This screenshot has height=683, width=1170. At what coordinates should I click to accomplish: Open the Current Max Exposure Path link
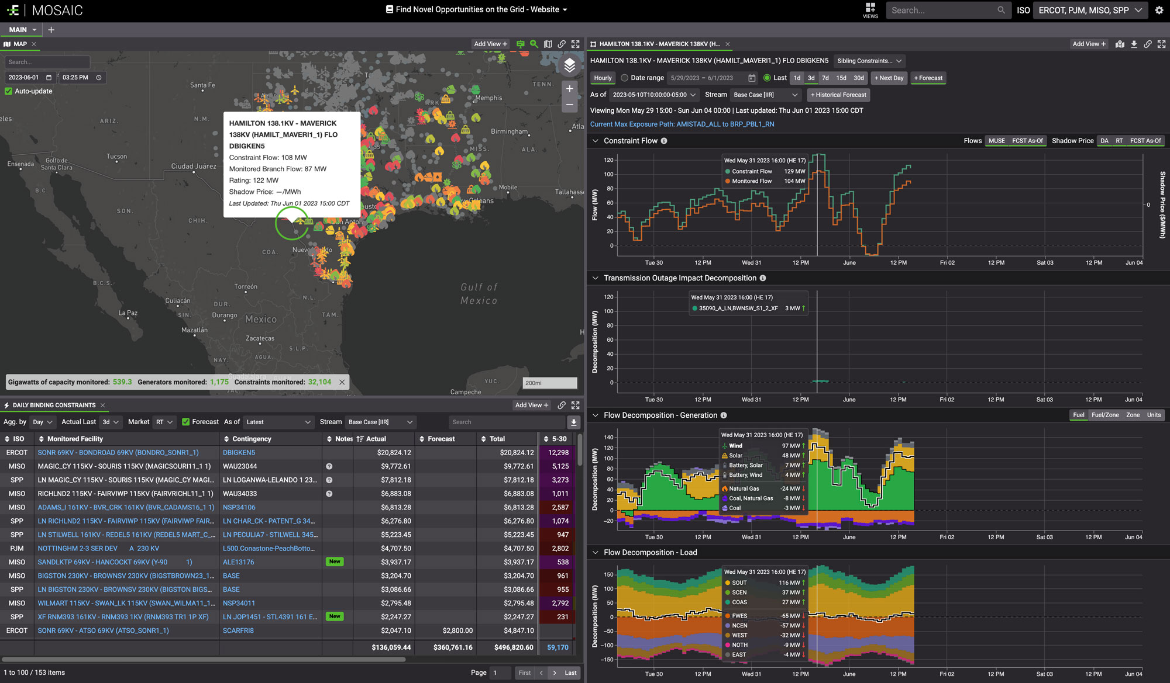click(682, 124)
